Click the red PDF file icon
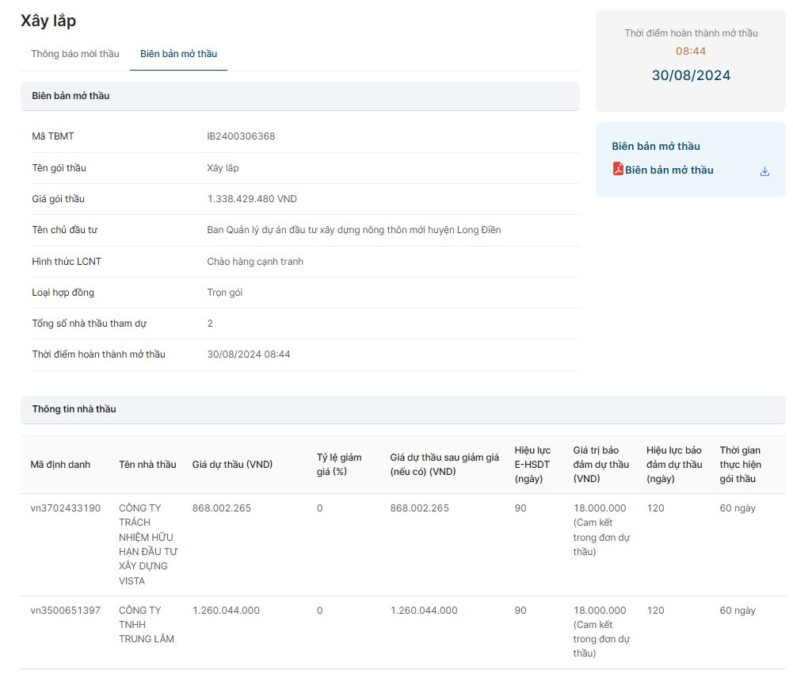Screen dimensions: 793x674 [x=618, y=169]
